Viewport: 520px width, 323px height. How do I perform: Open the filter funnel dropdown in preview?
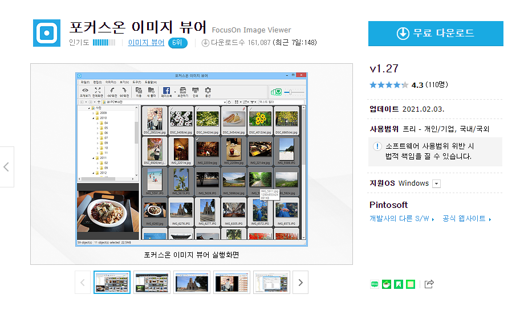click(253, 102)
